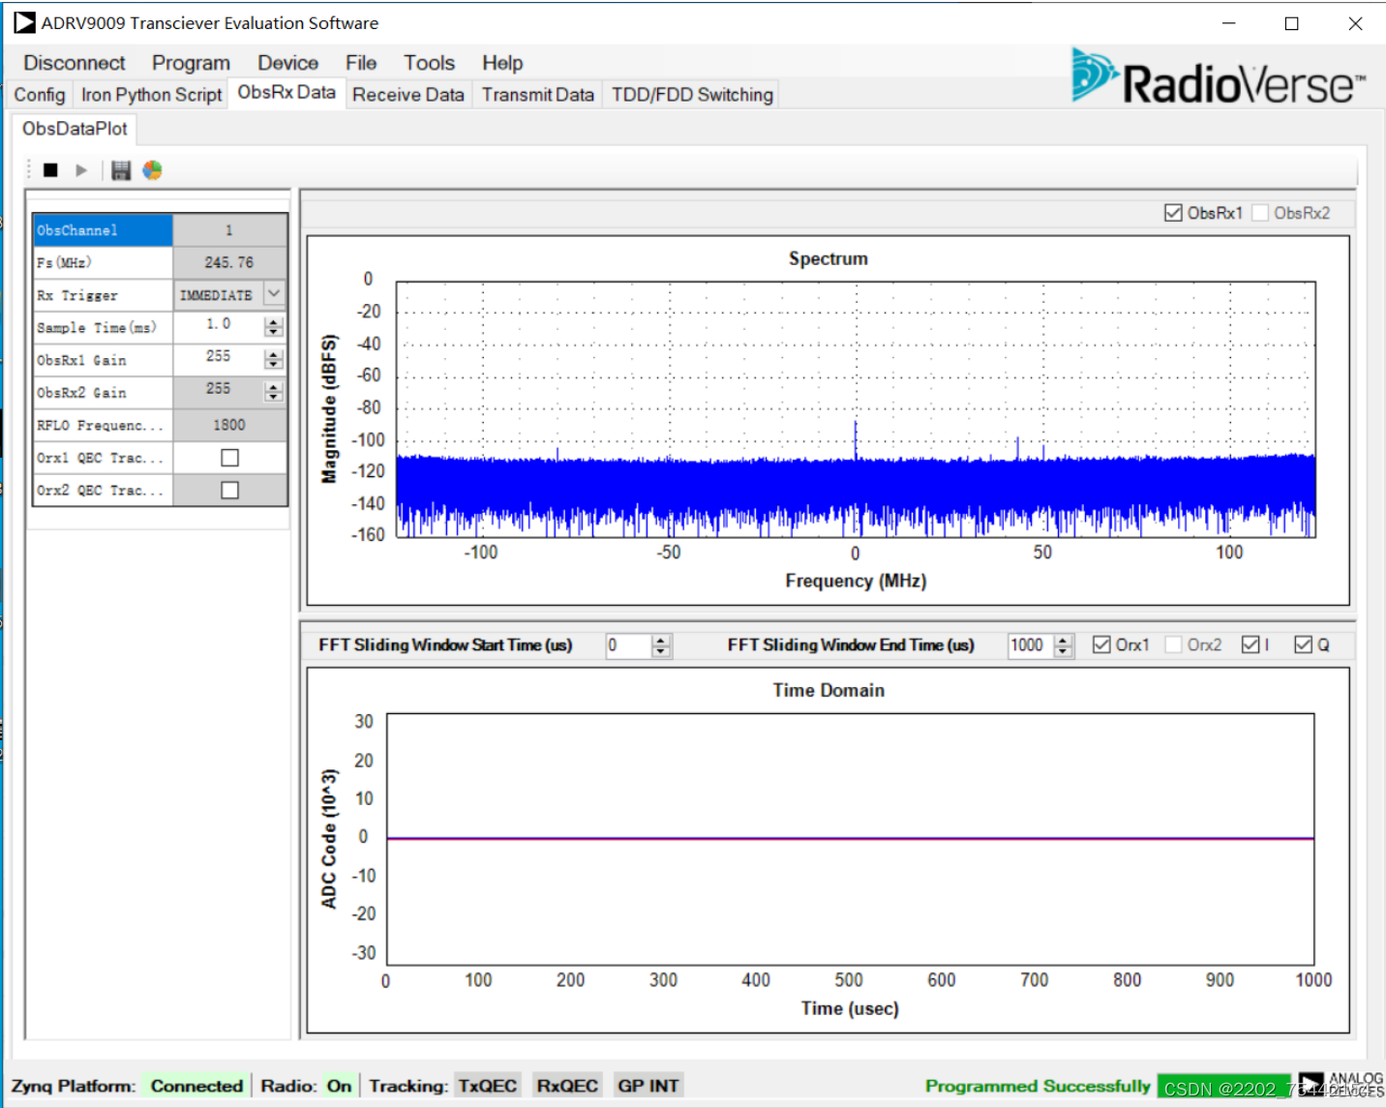
Task: Click the FFT Start Time stepper arrows
Action: [x=661, y=645]
